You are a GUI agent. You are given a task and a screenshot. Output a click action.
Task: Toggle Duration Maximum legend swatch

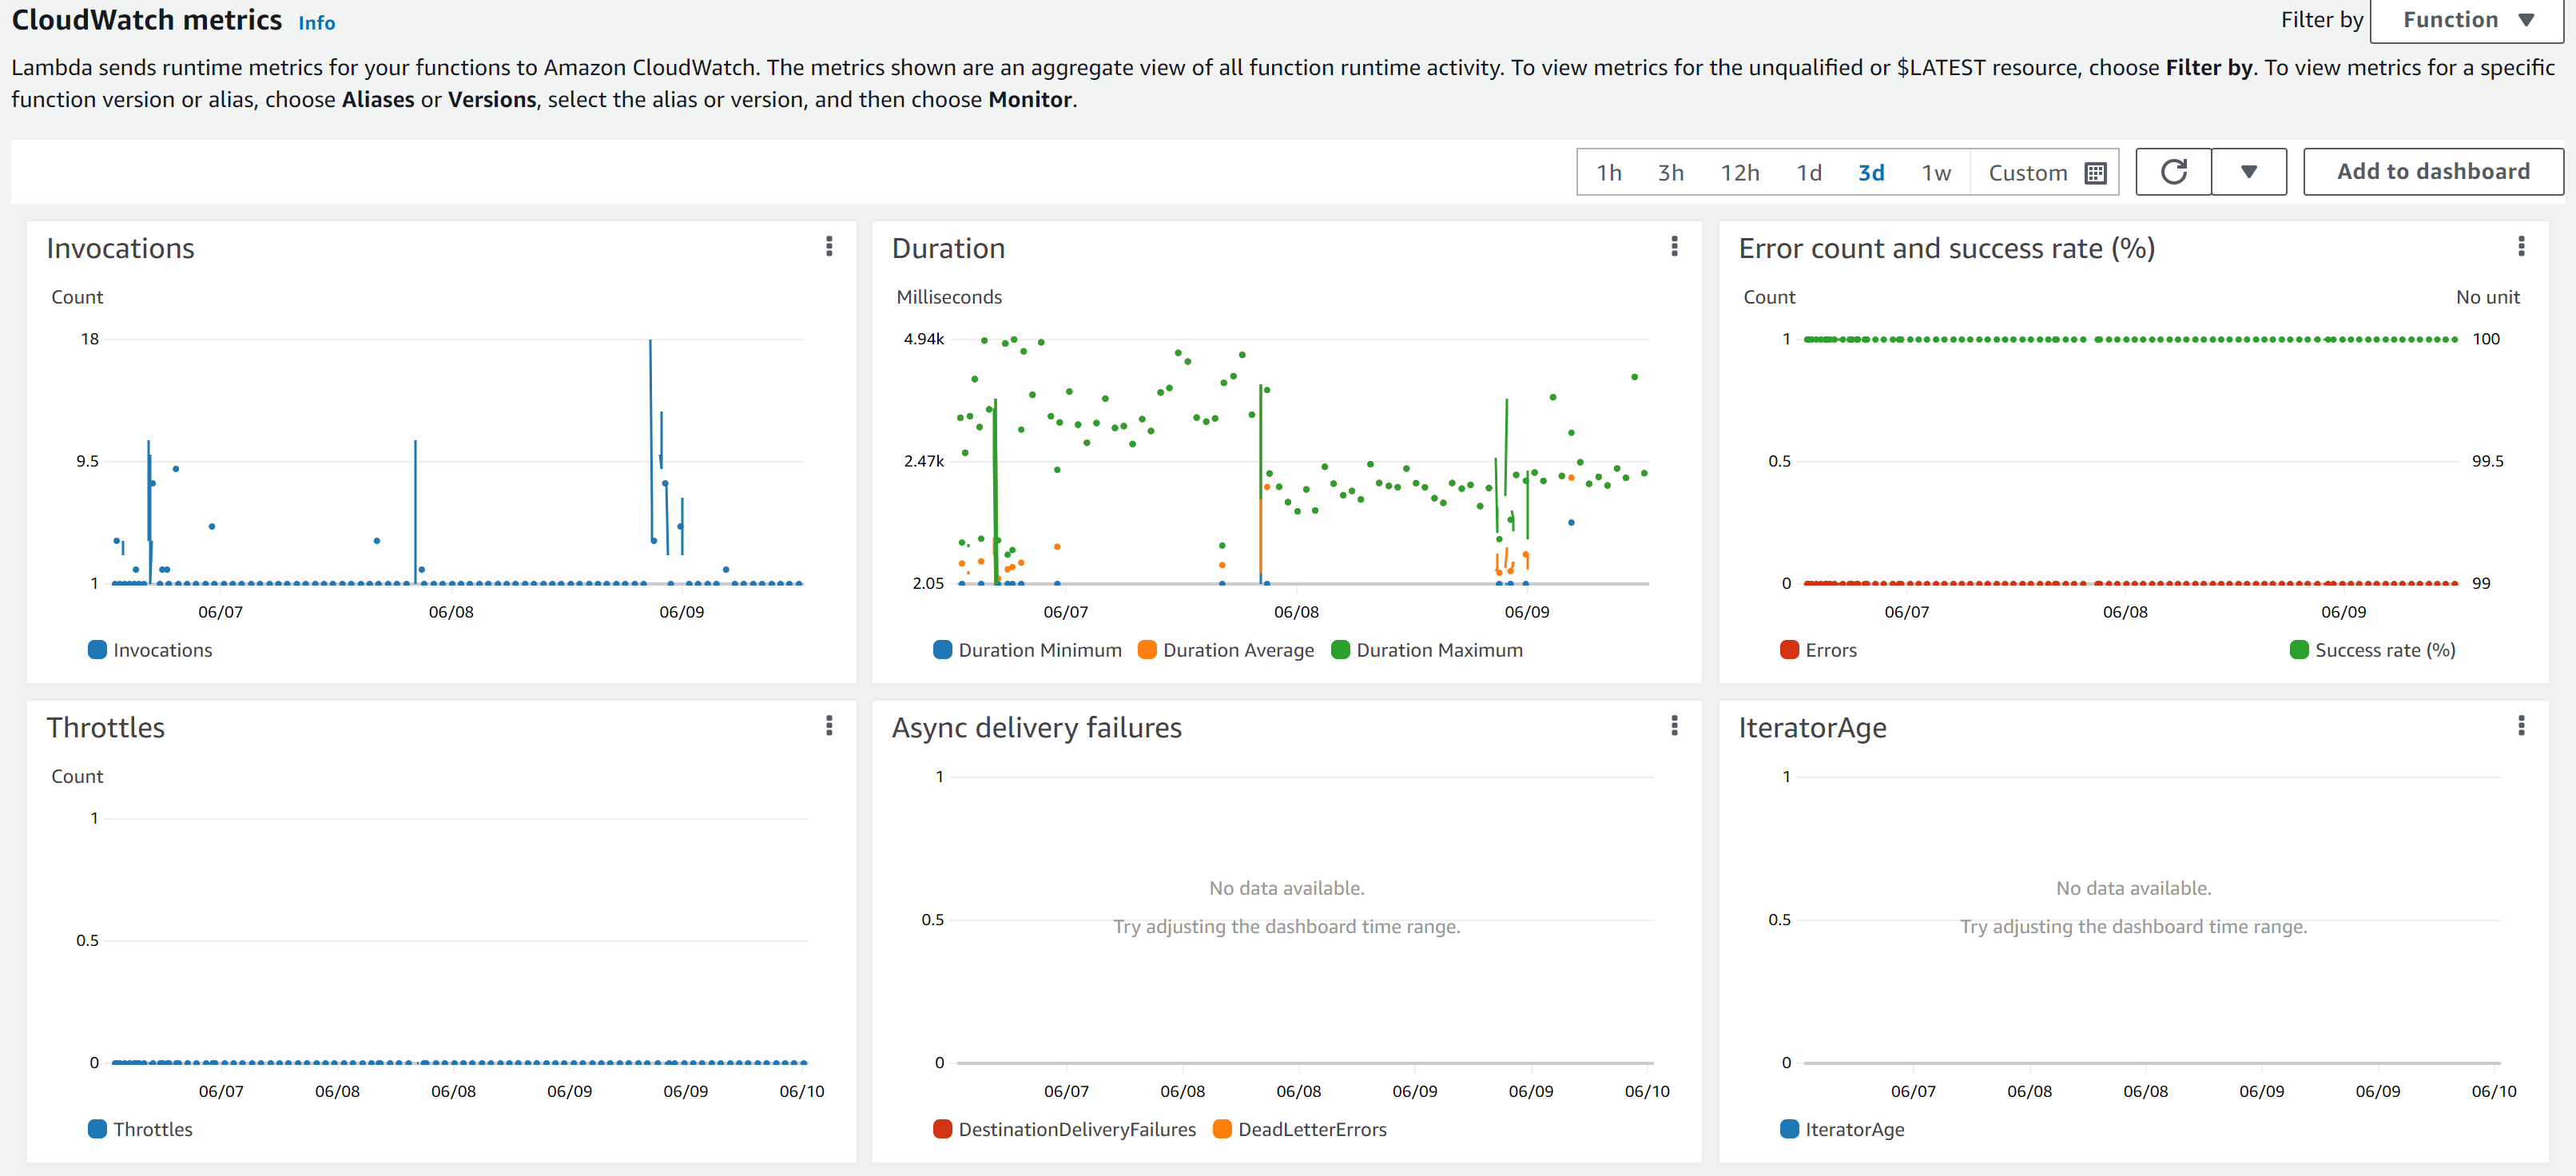(x=1340, y=650)
